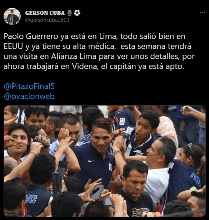Click the GERSON CUBA display name
The image size is (209, 220).
tap(45, 13)
